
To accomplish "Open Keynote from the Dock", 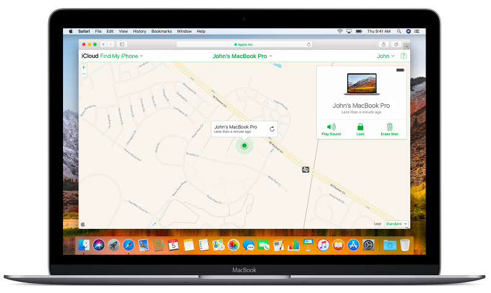I will coord(308,245).
